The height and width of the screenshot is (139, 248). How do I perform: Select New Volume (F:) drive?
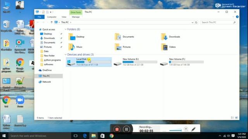tap(182, 62)
